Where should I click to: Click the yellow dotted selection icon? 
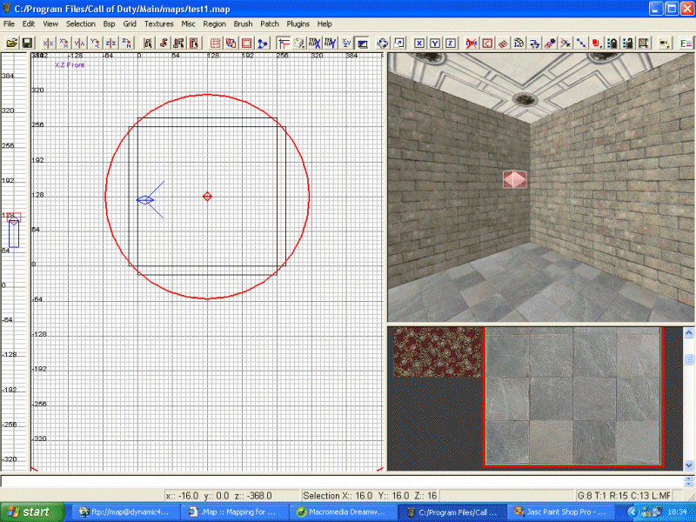pyautogui.click(x=665, y=43)
